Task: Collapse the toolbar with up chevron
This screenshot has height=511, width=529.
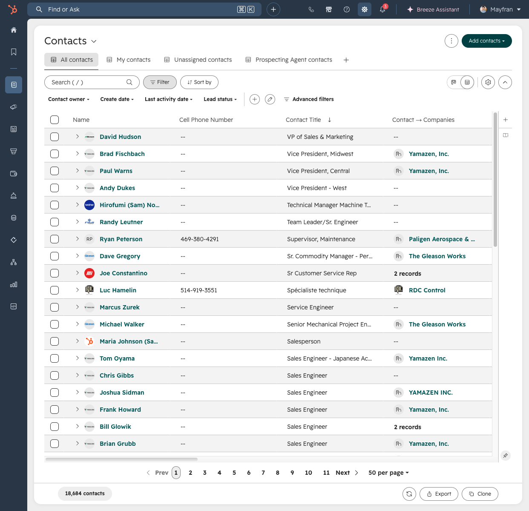Action: click(505, 82)
